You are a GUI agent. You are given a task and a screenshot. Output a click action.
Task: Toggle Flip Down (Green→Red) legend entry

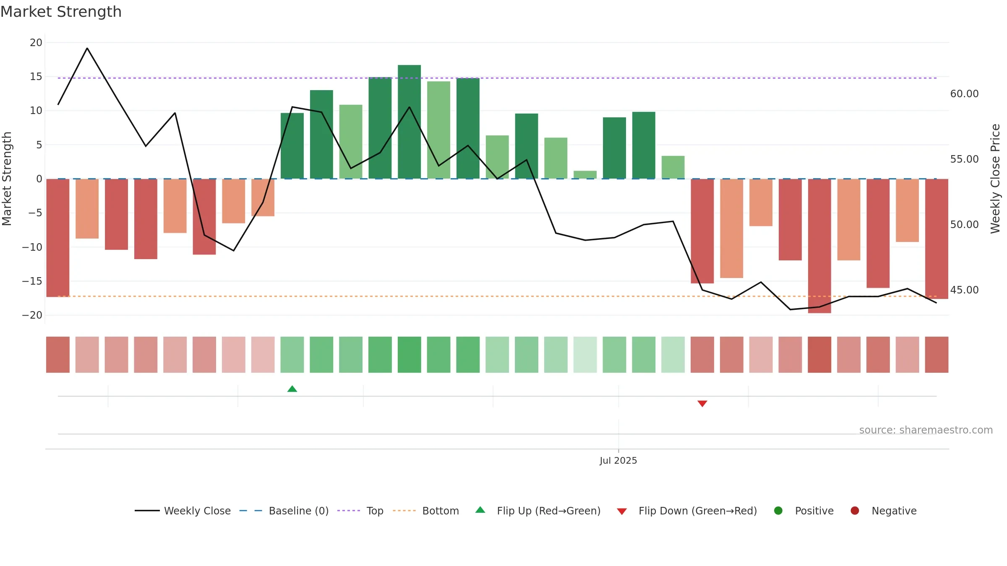[687, 511]
